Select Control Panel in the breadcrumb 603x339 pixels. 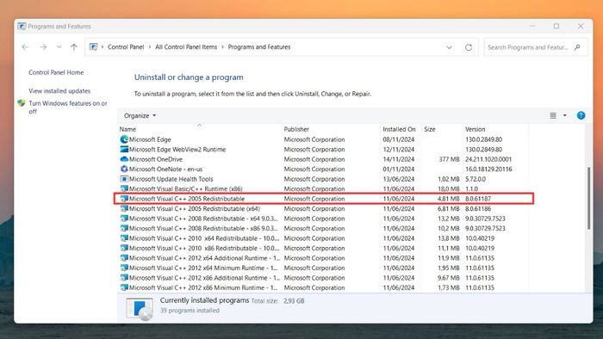tap(126, 46)
